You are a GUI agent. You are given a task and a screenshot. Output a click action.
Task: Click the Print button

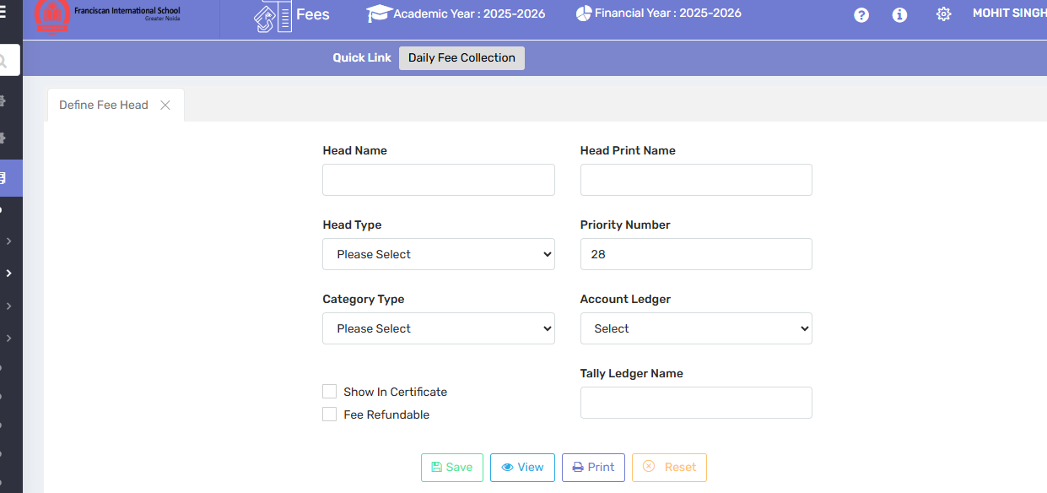tap(593, 468)
